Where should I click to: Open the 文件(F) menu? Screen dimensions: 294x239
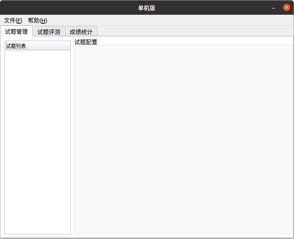pyautogui.click(x=13, y=20)
